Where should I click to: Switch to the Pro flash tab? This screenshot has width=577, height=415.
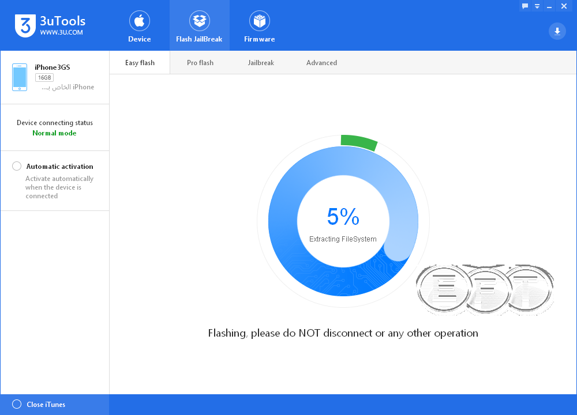pyautogui.click(x=200, y=63)
